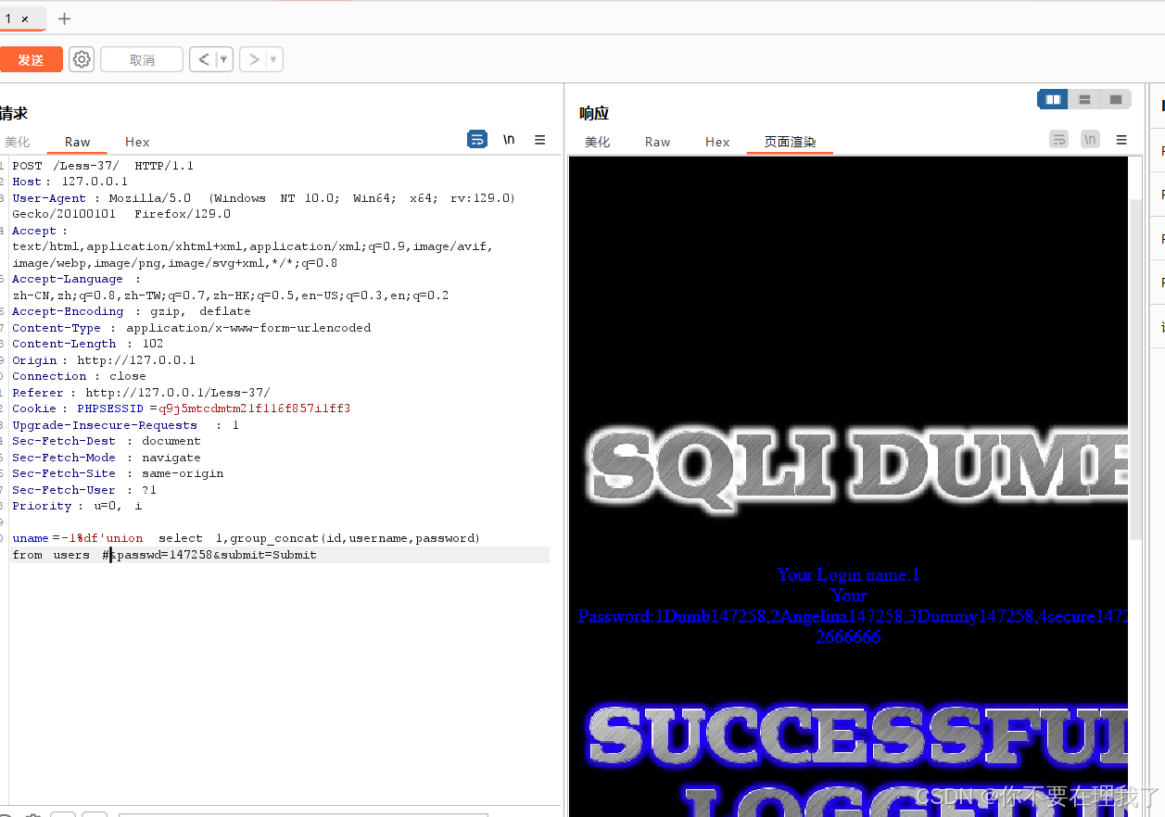Click the Priority: u=0, i line
The width and height of the screenshot is (1165, 817).
tap(77, 506)
